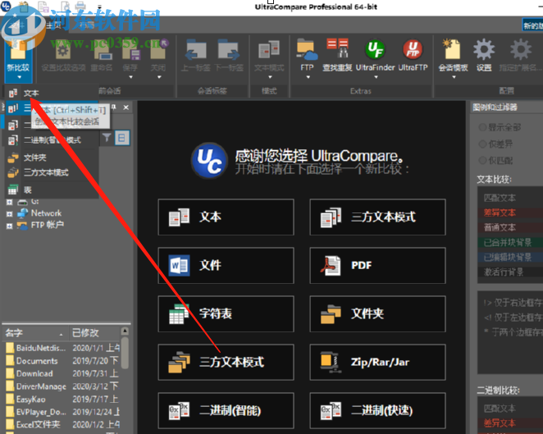This screenshot has width=543, height=434.
Task: Launch 查找重复 find duplicates tool
Action: point(337,48)
